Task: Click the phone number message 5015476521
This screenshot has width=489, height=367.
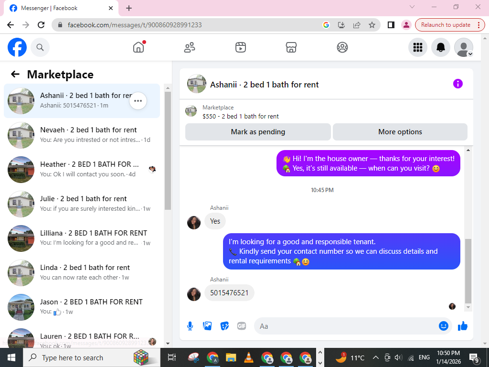Action: click(x=229, y=293)
